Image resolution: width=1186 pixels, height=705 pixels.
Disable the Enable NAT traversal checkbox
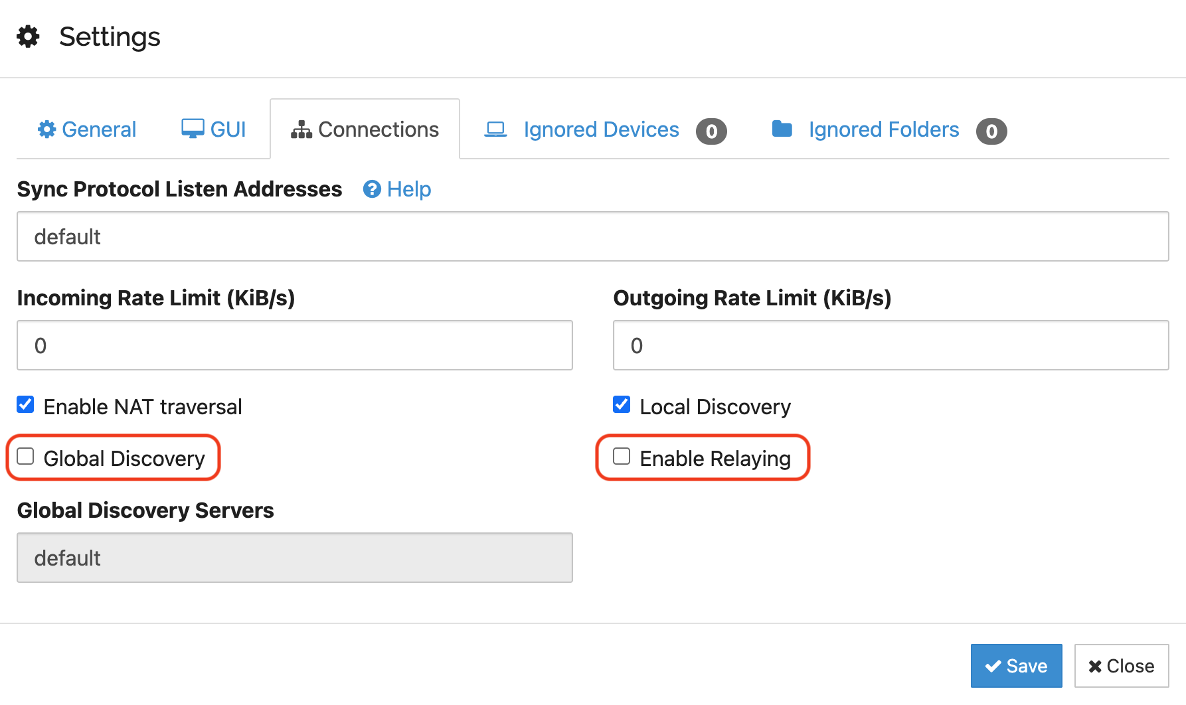point(26,405)
